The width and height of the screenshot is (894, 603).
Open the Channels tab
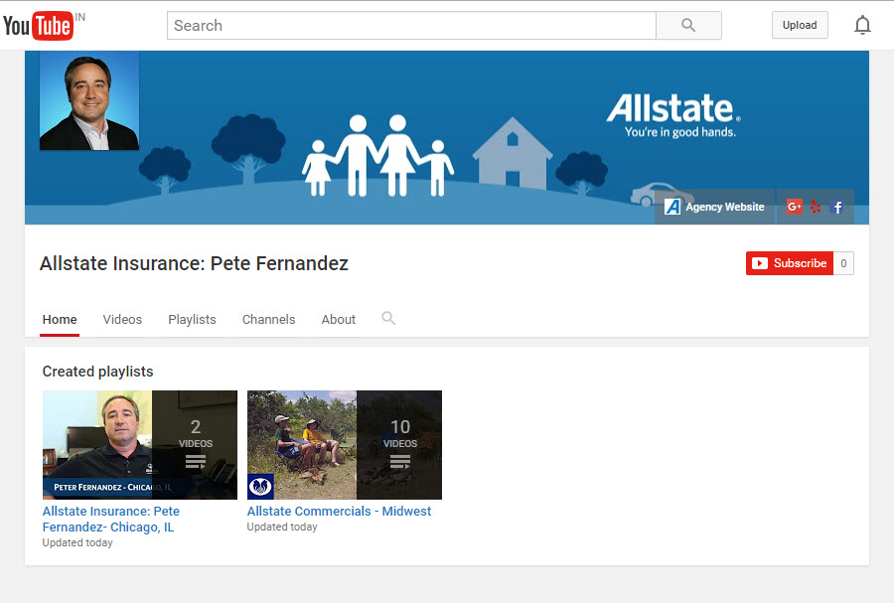click(268, 320)
